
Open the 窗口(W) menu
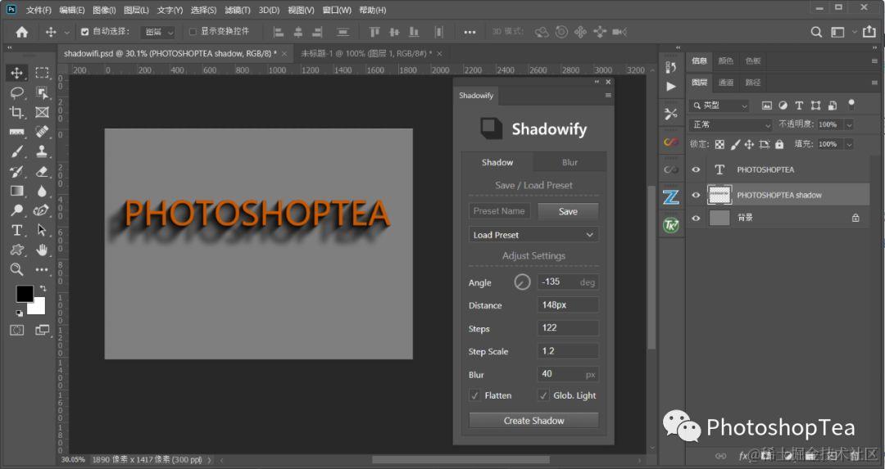pos(337,10)
